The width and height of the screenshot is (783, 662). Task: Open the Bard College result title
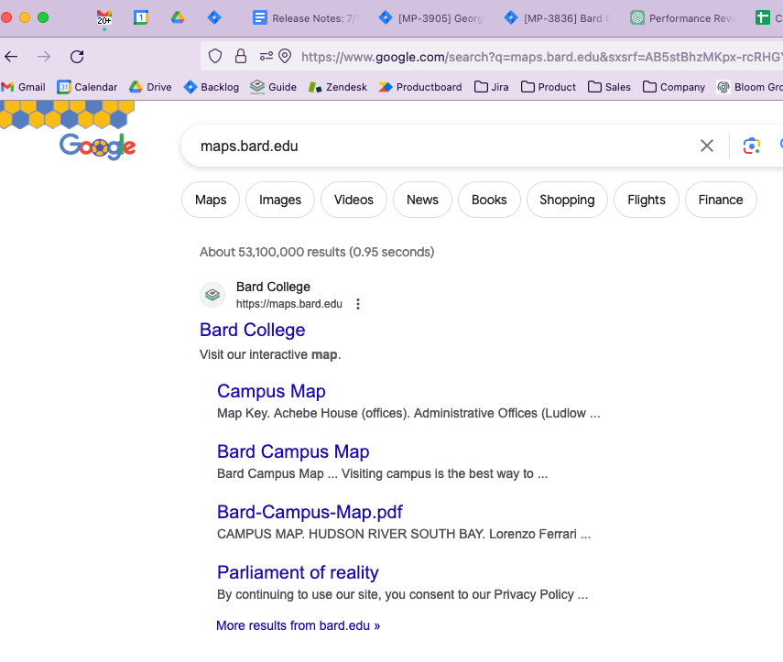(252, 330)
